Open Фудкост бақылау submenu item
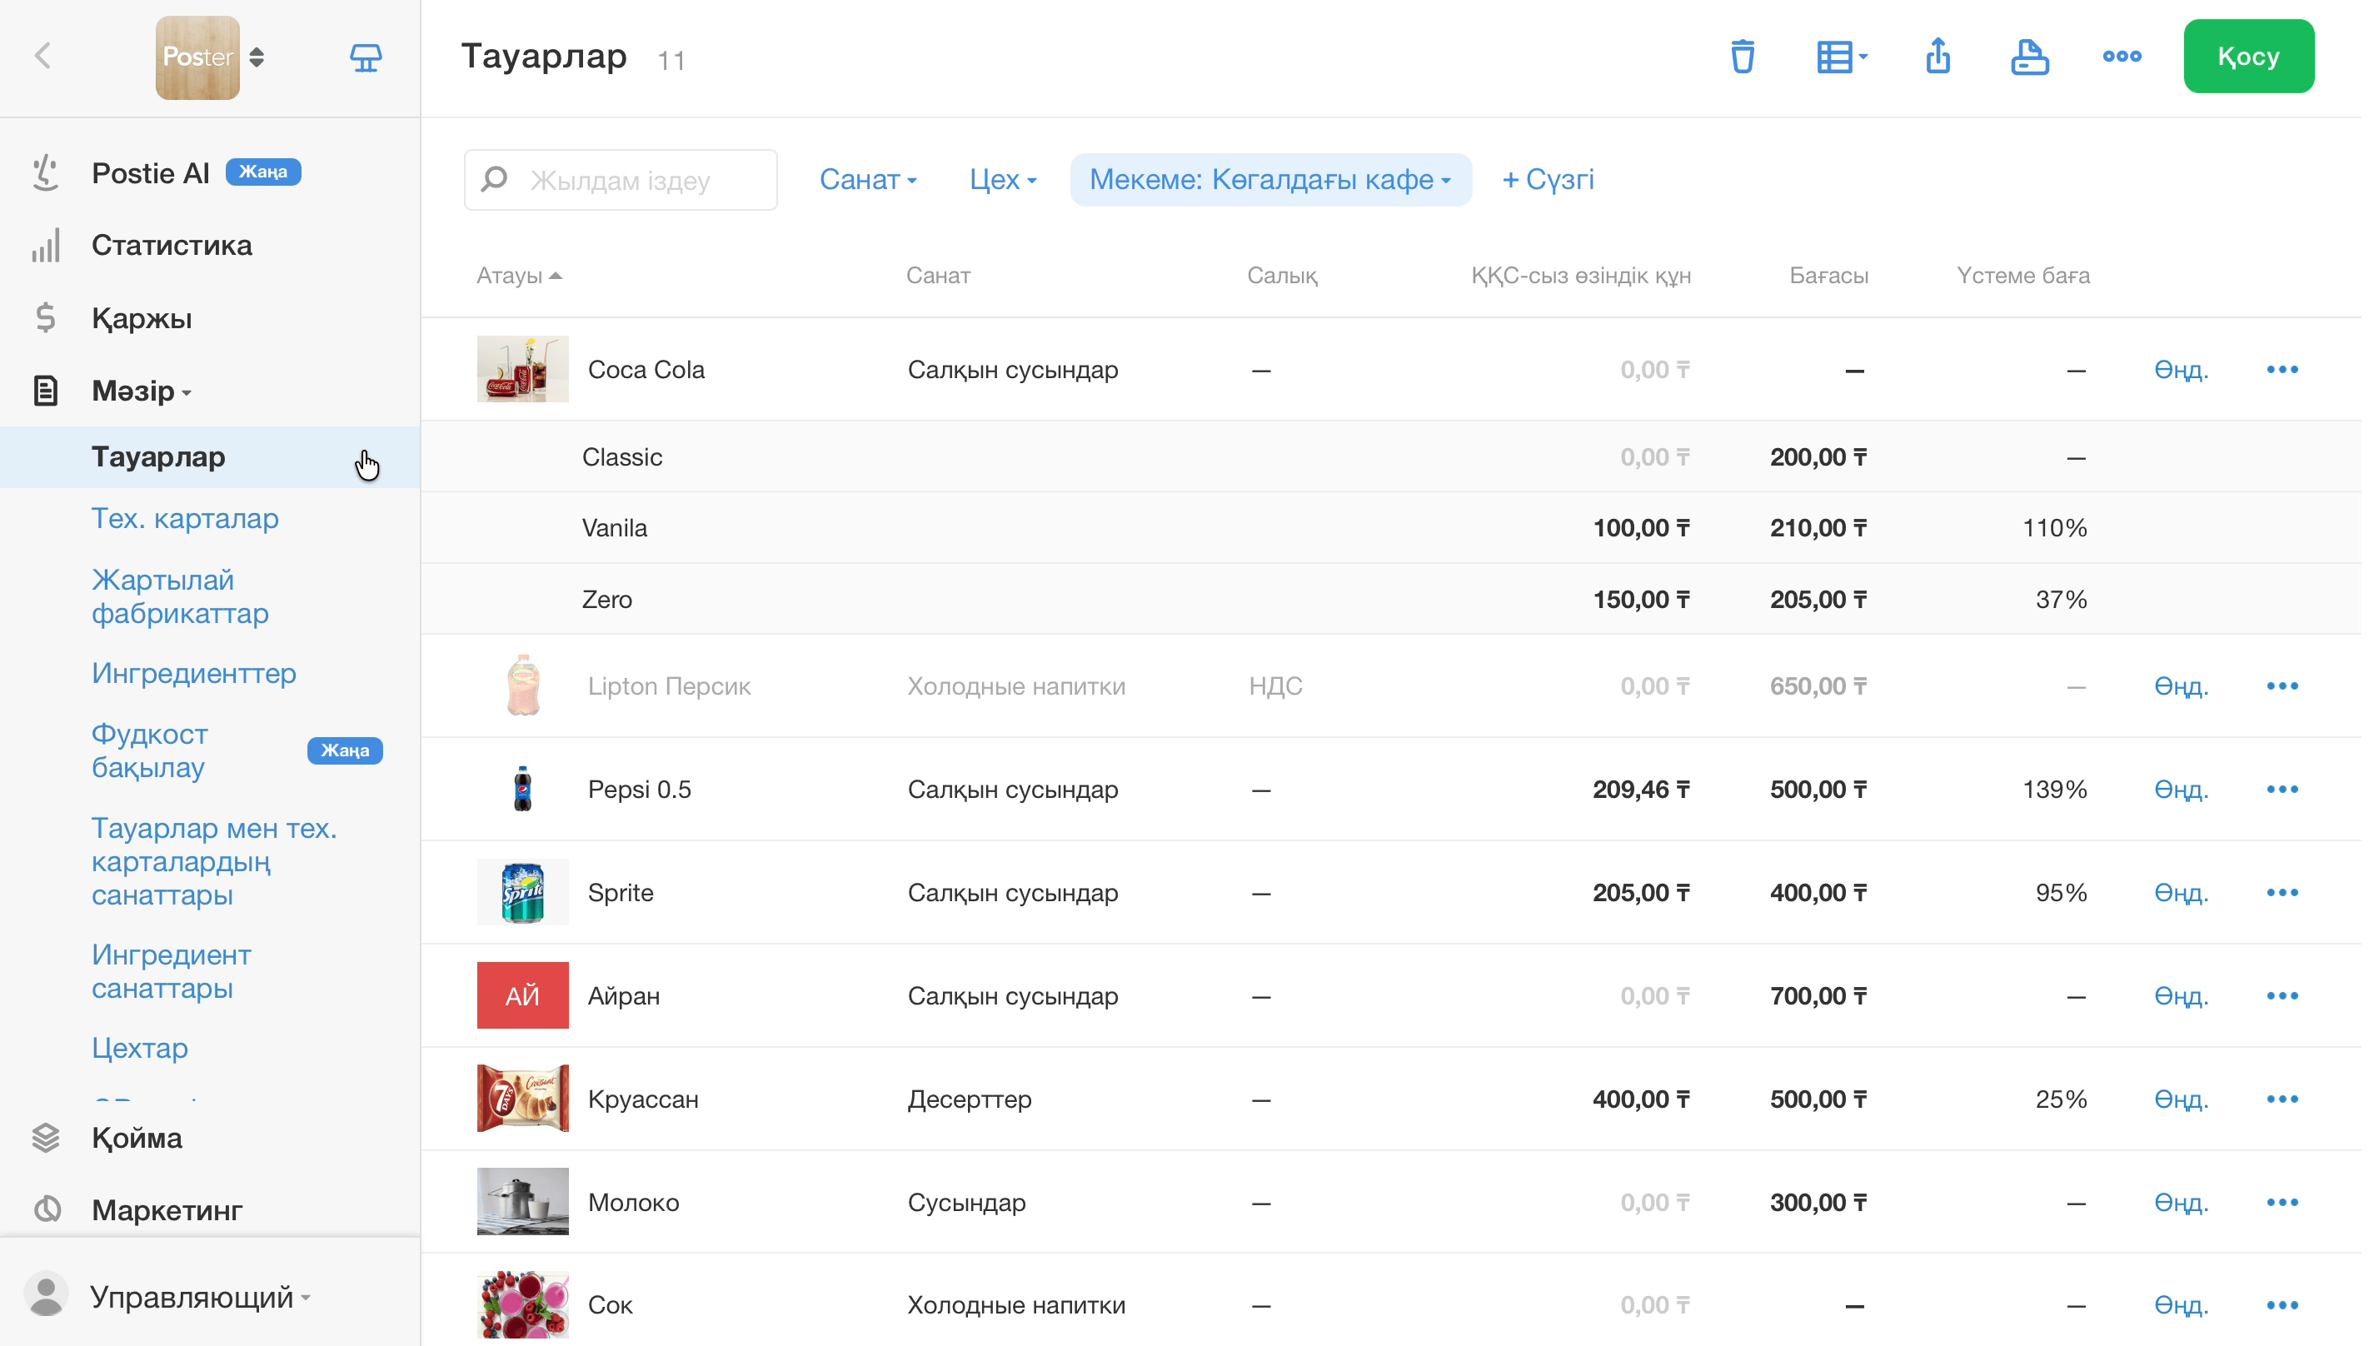The image size is (2369, 1346). pyautogui.click(x=150, y=750)
